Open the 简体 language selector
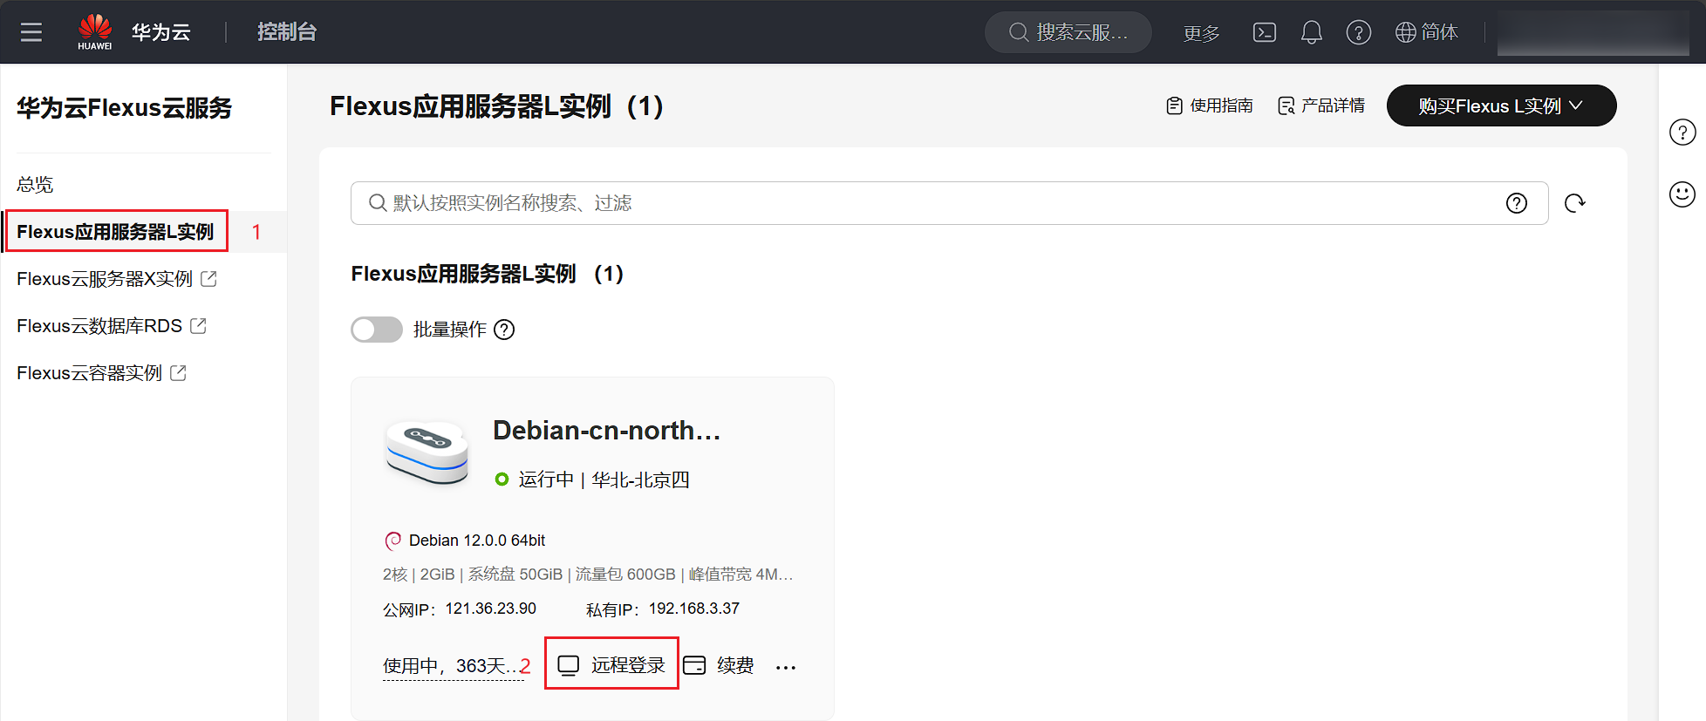This screenshot has width=1706, height=721. (x=1426, y=32)
